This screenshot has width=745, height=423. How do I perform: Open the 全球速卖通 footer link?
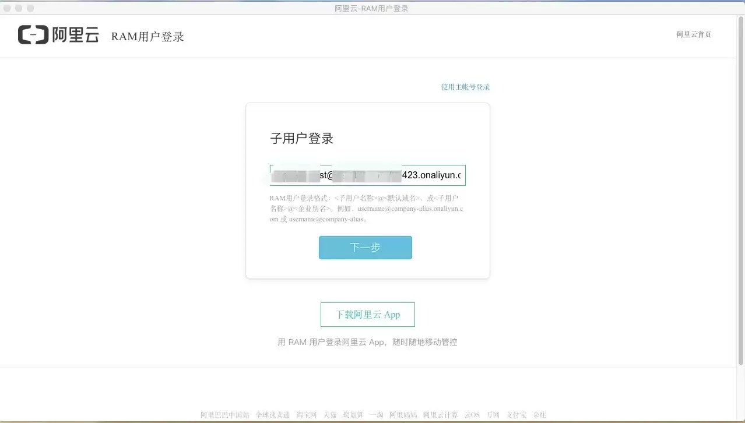(x=273, y=415)
